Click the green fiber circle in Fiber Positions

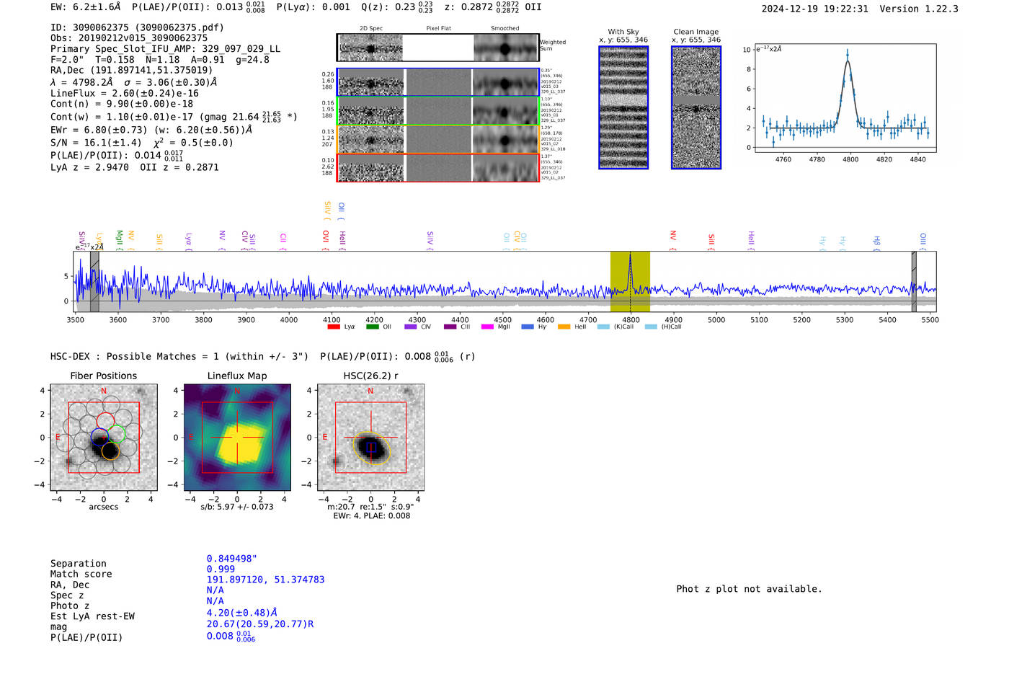click(117, 434)
